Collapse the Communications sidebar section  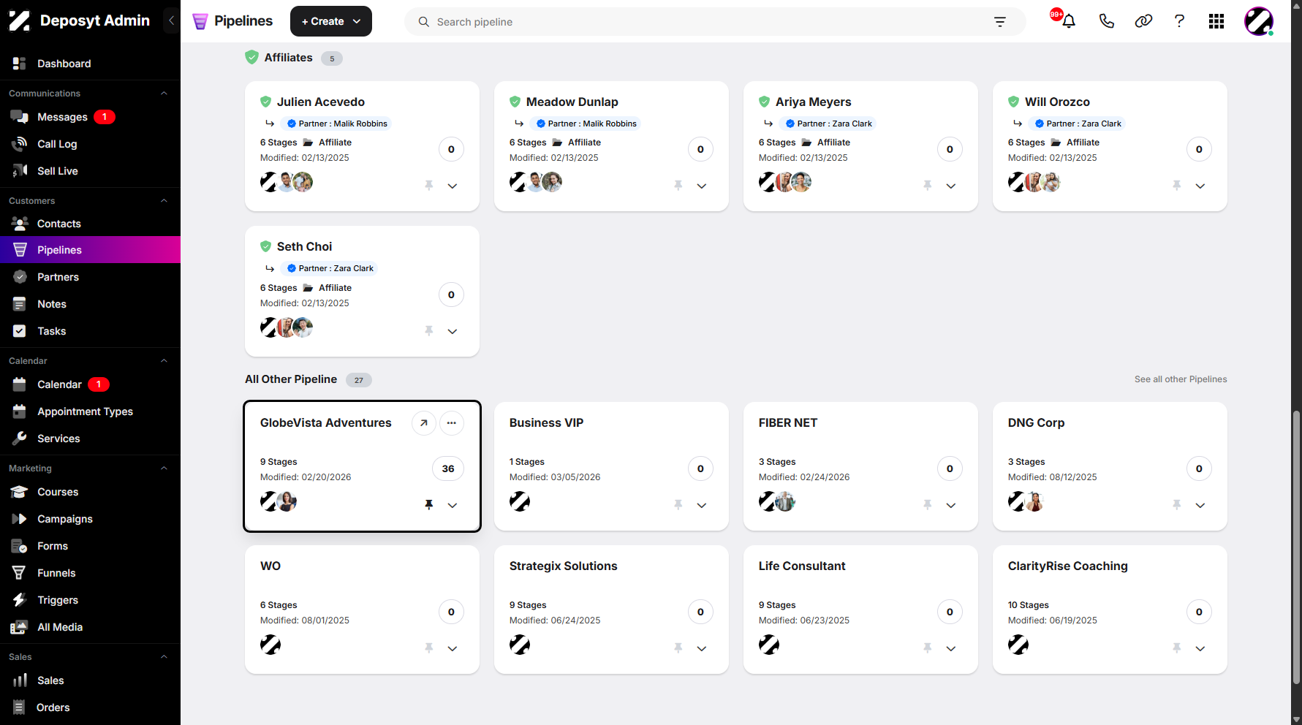point(164,94)
